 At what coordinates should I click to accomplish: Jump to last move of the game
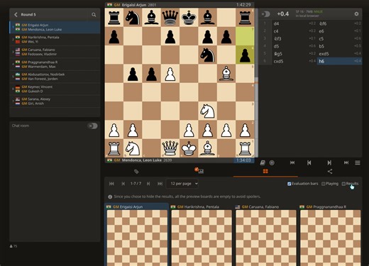346,162
